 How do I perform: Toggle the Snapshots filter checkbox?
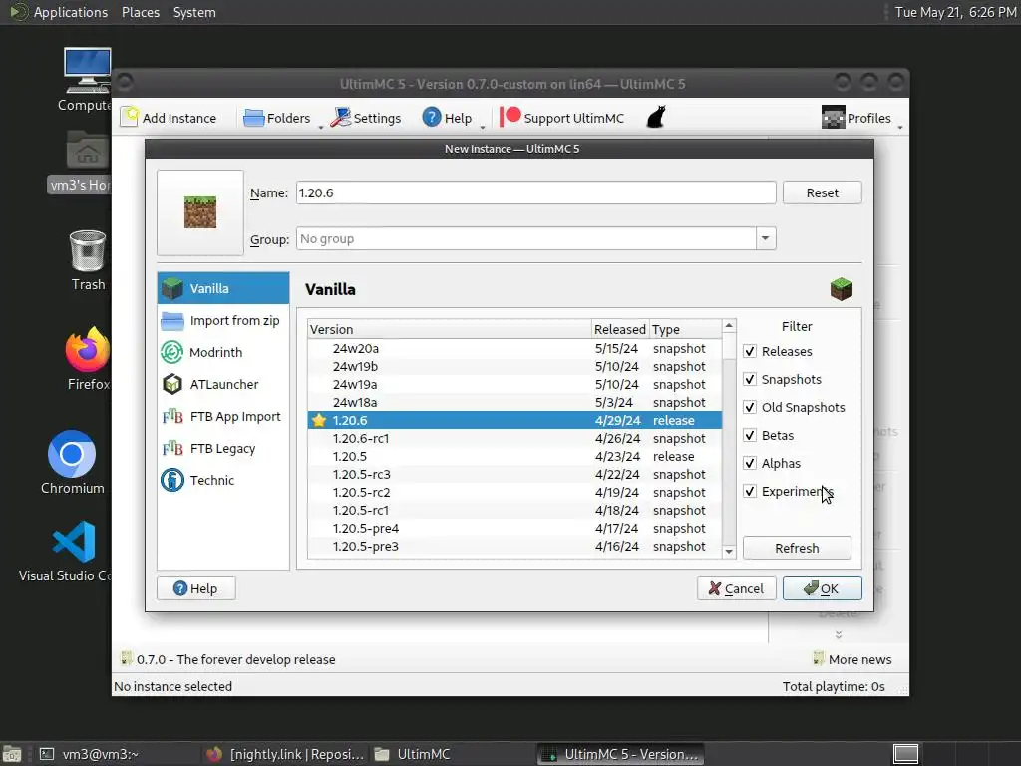(x=750, y=379)
